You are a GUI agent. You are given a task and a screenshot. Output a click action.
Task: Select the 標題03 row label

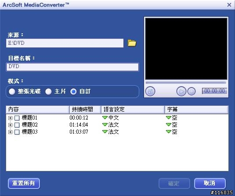point(29,132)
